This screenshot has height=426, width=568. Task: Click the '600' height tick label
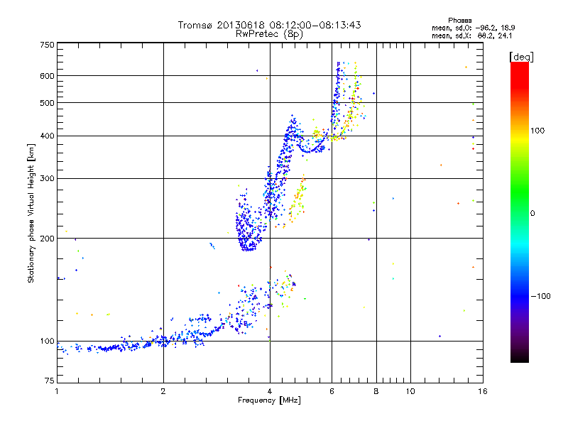coord(48,76)
